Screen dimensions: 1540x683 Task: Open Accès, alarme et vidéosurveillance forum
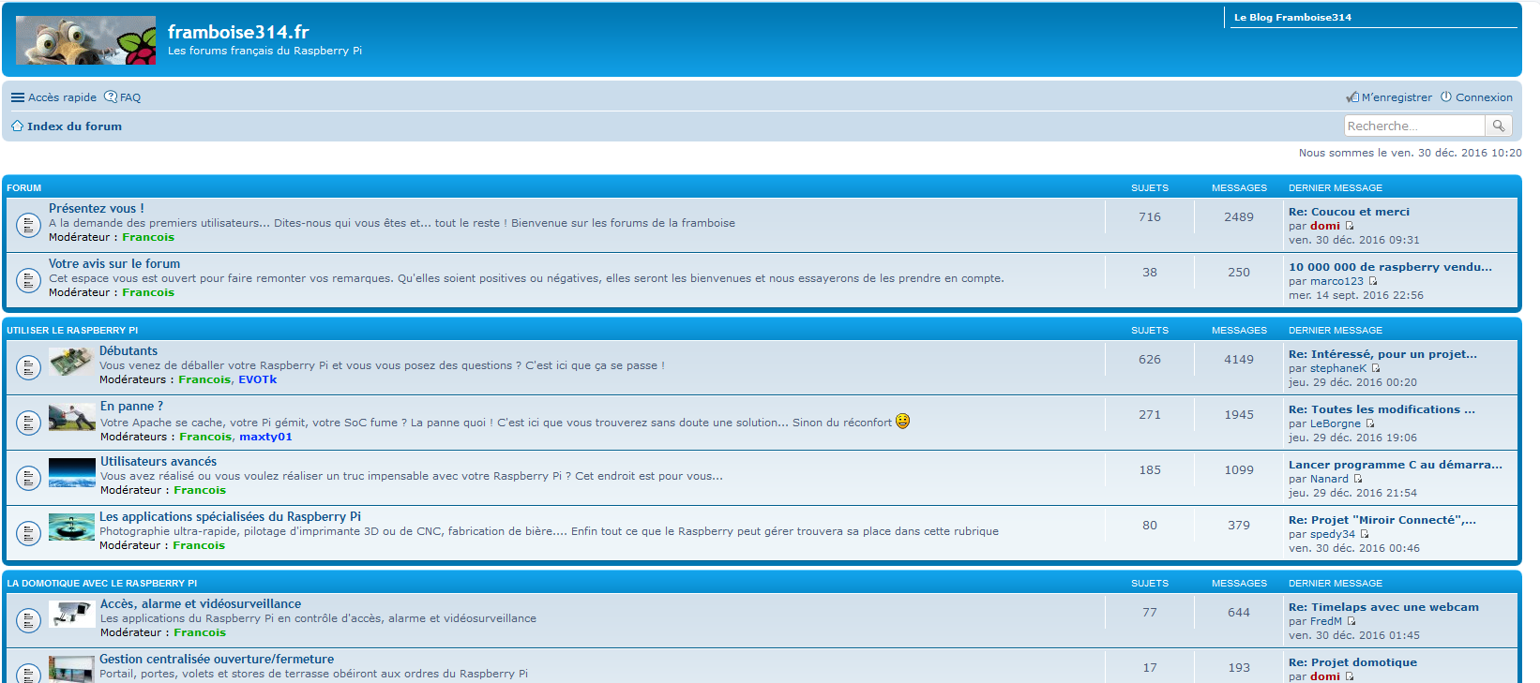pyautogui.click(x=201, y=603)
